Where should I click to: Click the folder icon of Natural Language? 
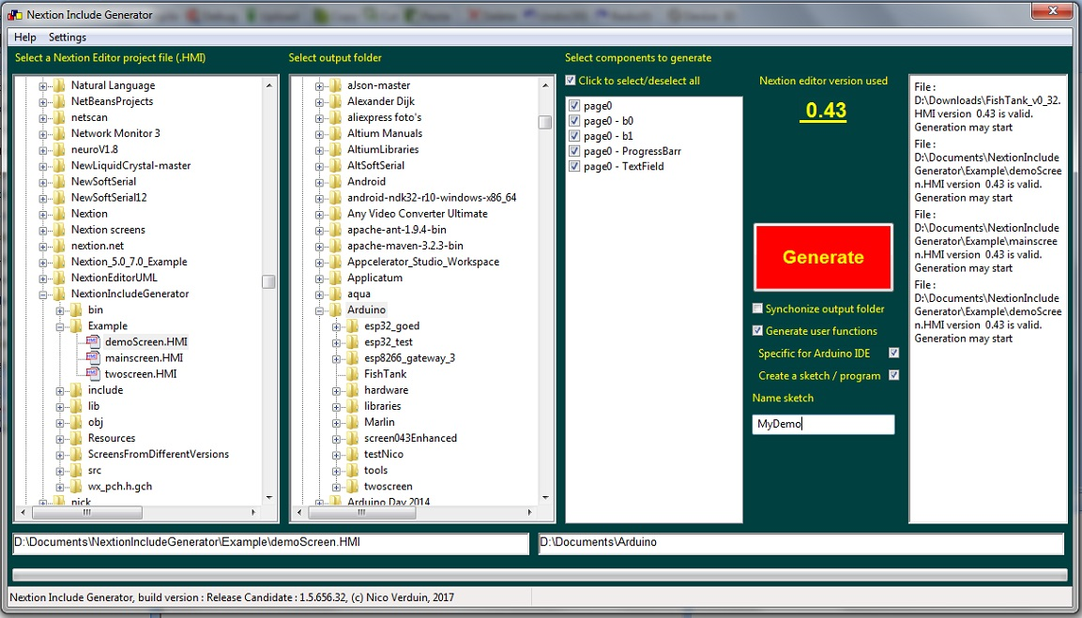[x=59, y=85]
